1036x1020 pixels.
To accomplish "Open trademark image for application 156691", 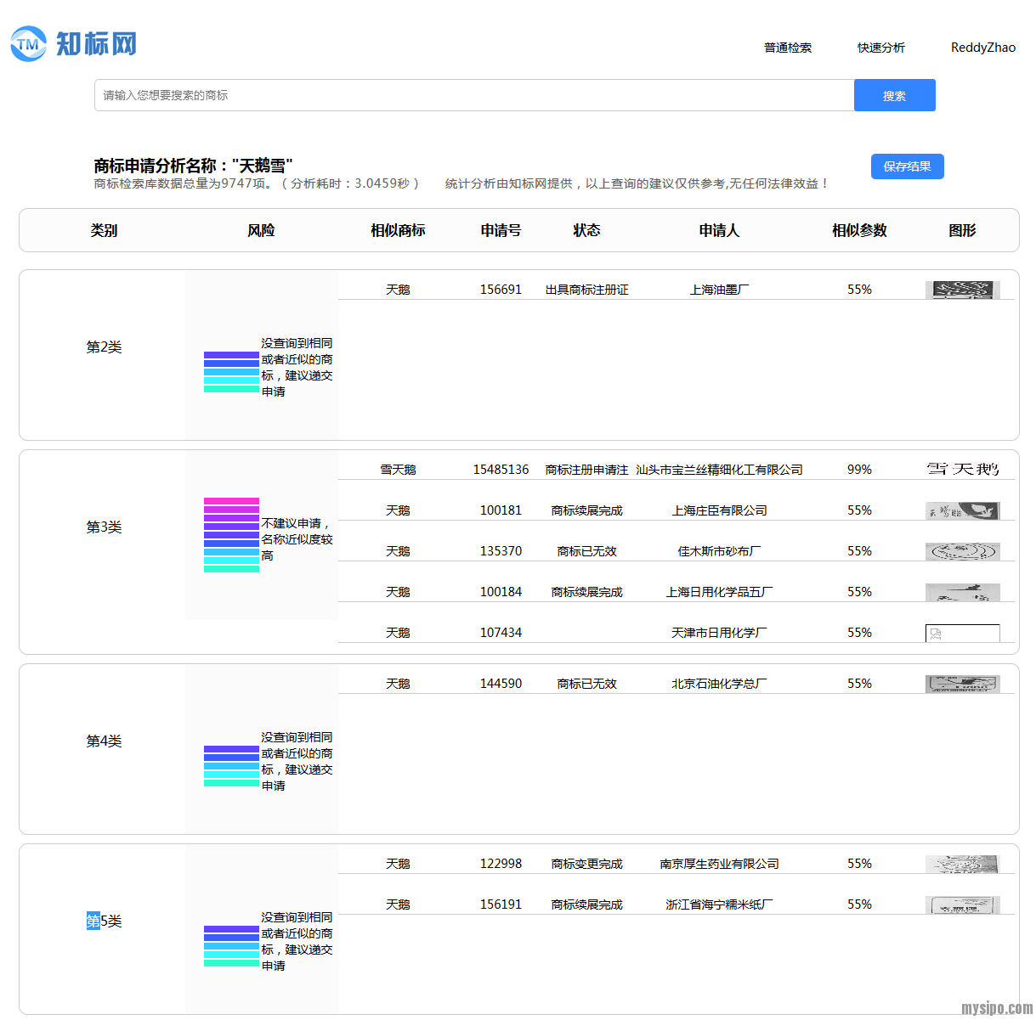I will click(x=962, y=290).
